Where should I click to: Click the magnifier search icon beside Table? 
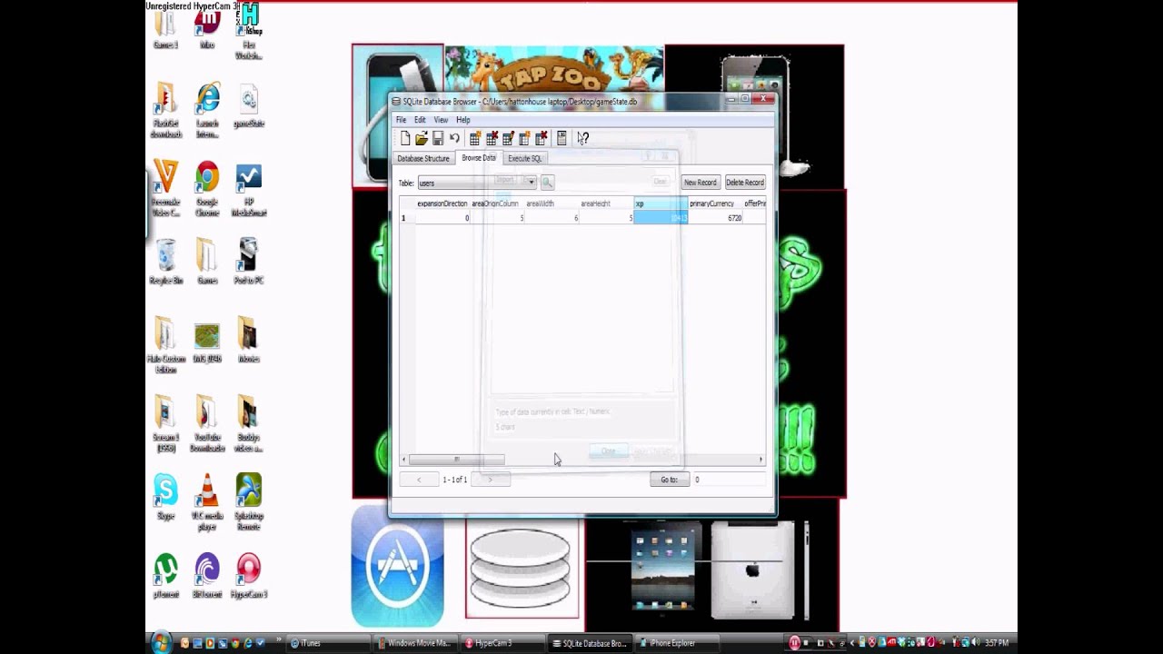(x=547, y=183)
